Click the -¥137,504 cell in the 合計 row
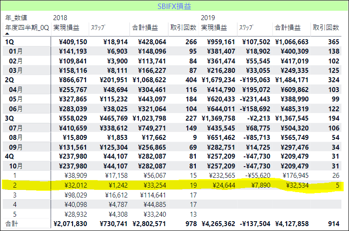The width and height of the screenshot is (349, 231). (x=255, y=224)
